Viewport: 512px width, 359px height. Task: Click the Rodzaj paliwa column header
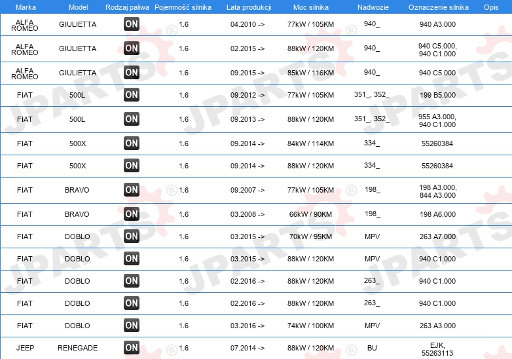click(127, 7)
